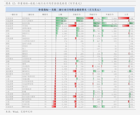
Task: Click the source note "来源: Wind、艾德研究部"
Action: pos(19,112)
